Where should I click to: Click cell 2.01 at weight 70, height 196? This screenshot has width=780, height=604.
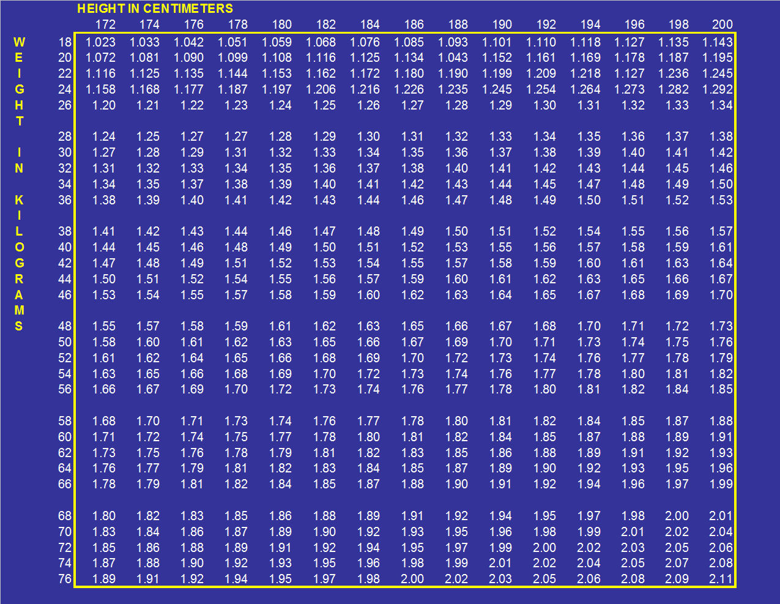coord(633,532)
